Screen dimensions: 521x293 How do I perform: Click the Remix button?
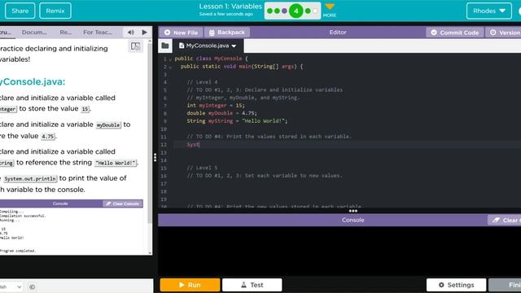click(55, 11)
